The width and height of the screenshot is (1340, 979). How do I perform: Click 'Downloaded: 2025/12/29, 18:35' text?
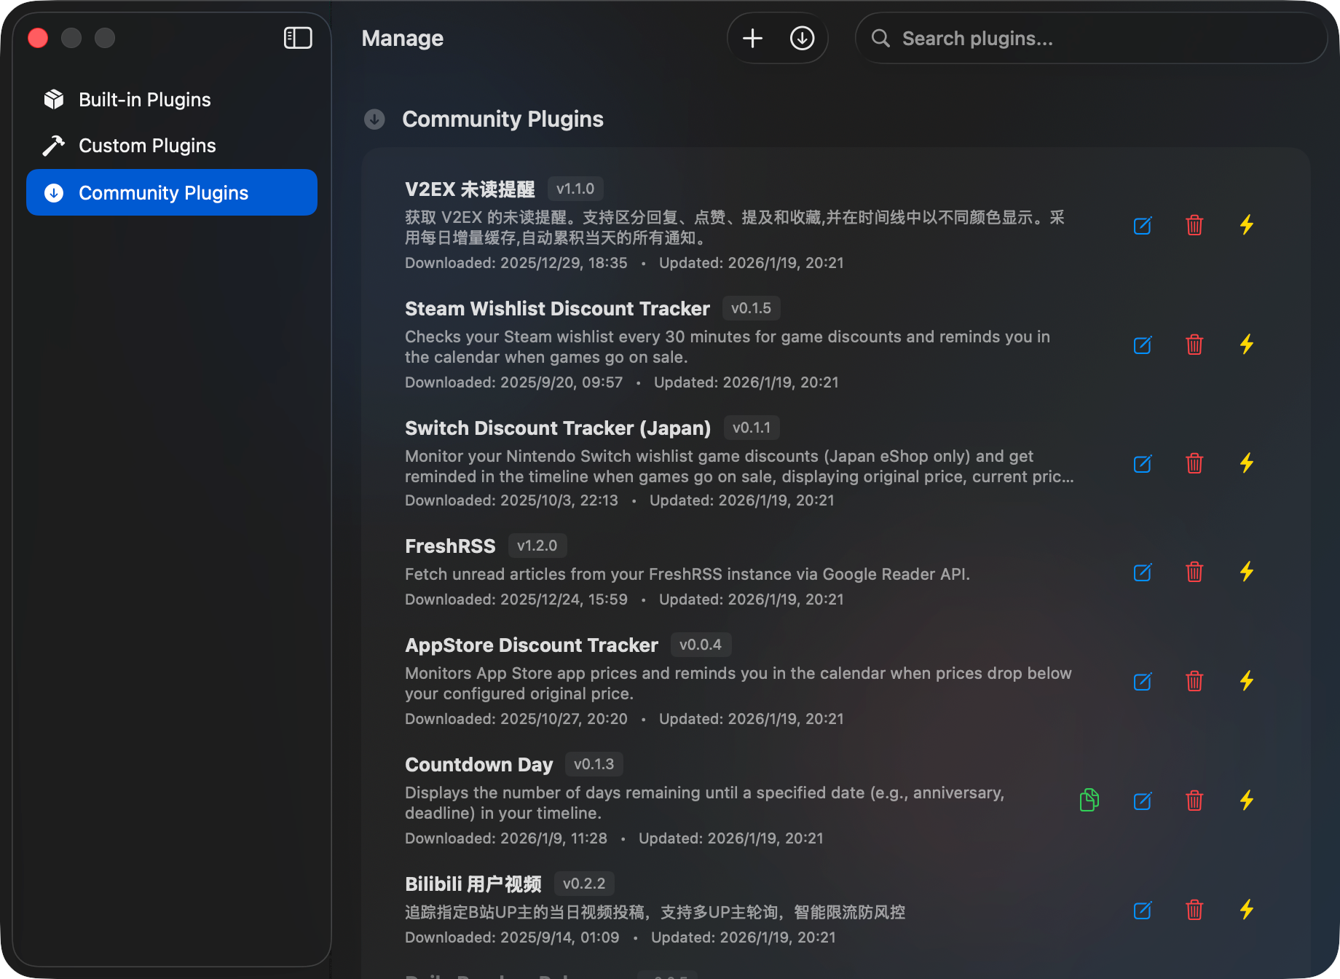(516, 263)
